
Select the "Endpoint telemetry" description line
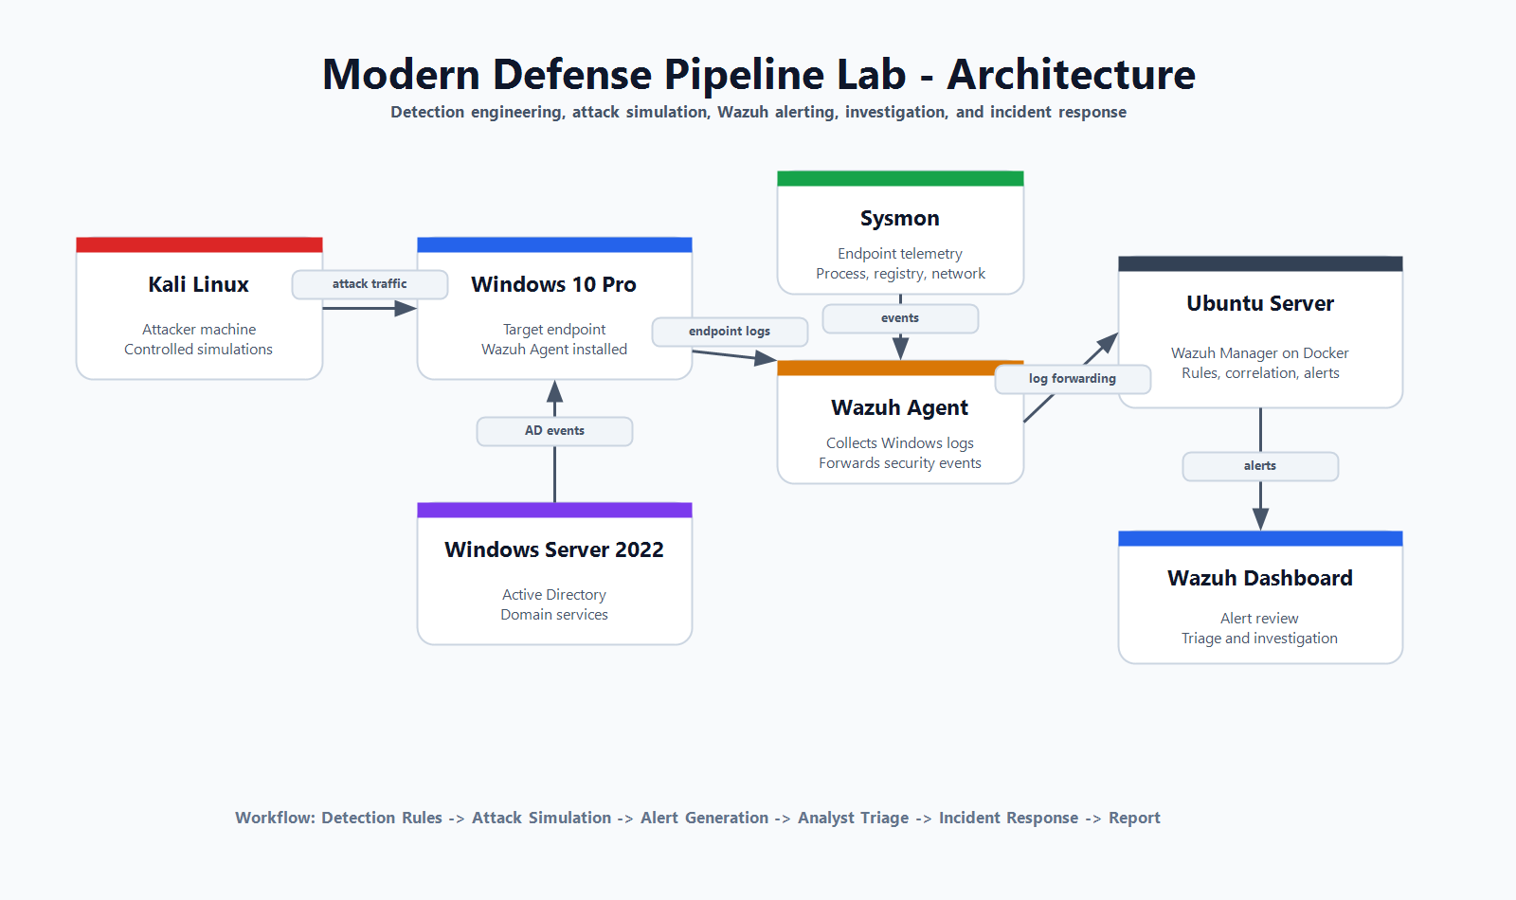[x=900, y=254]
